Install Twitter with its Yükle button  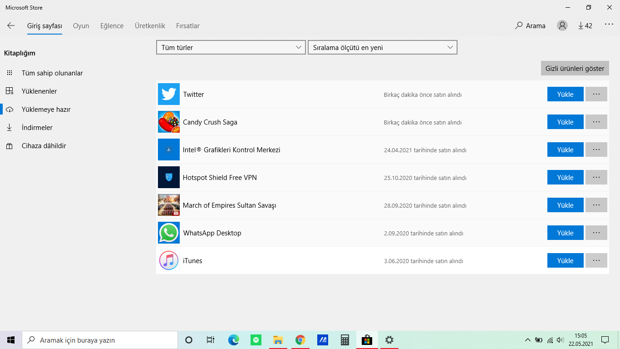click(566, 94)
